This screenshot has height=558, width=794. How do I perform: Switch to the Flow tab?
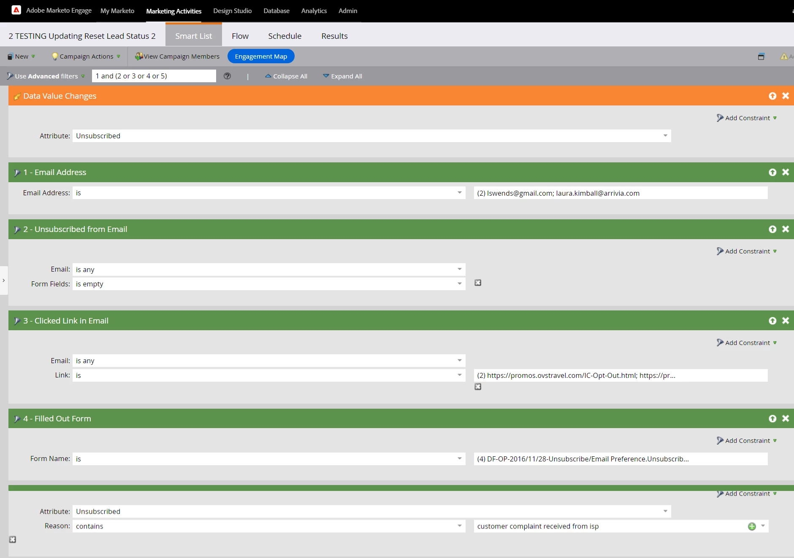click(x=240, y=36)
